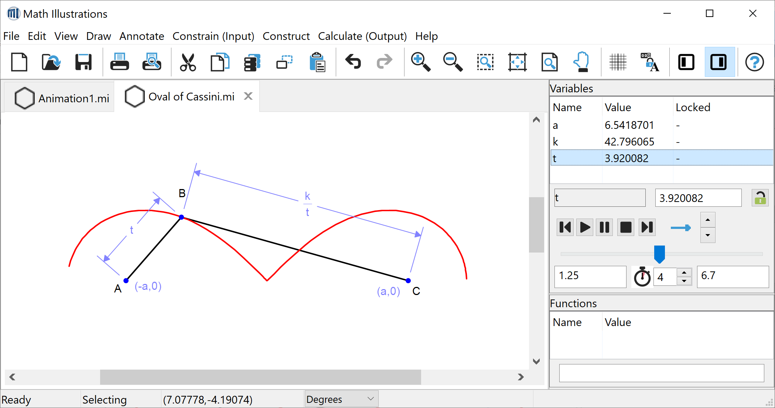Open the Degrees units dropdown
This screenshot has height=408, width=775.
click(x=341, y=399)
